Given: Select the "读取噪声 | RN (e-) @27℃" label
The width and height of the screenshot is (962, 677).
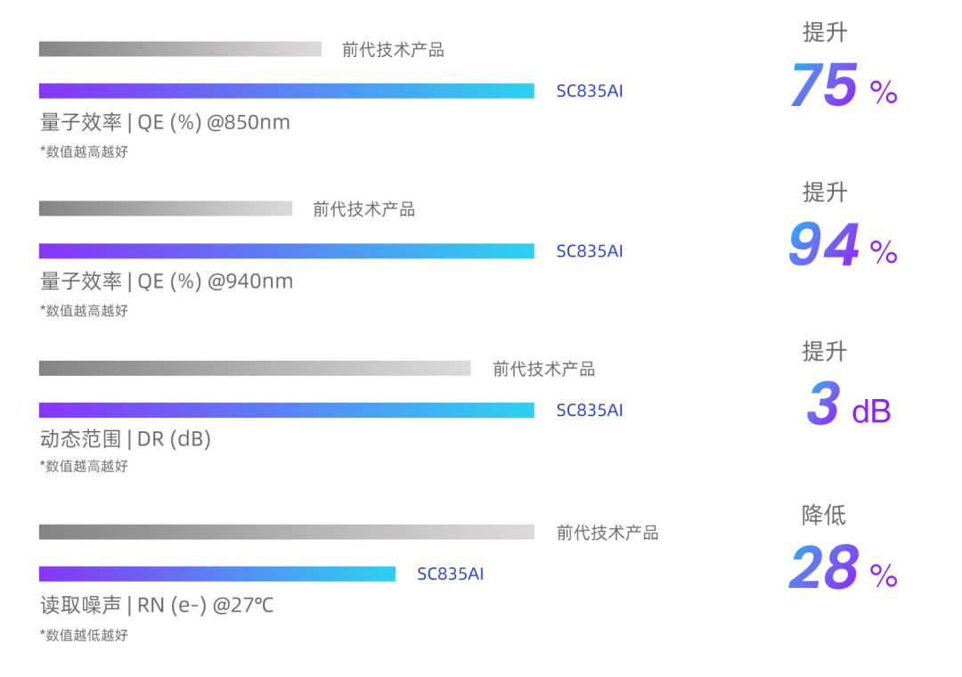Looking at the screenshot, I should tap(157, 606).
